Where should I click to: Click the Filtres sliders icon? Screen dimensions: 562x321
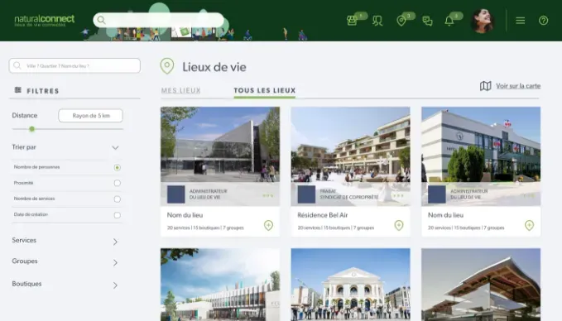18,90
